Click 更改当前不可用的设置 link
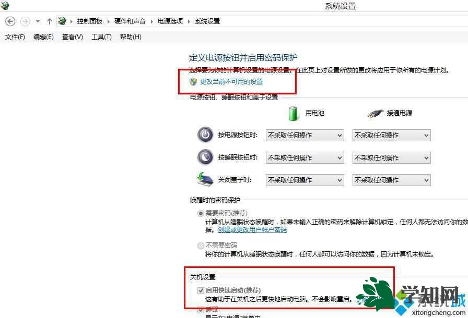 pyautogui.click(x=231, y=81)
